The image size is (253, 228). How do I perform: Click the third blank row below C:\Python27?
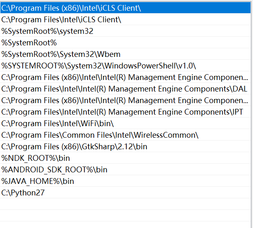(123, 224)
